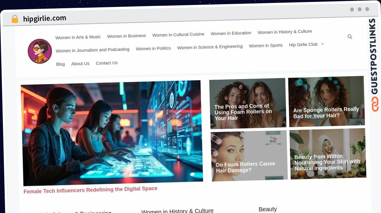Open the site search magnifier icon
The image size is (381, 213).
tap(350, 37)
